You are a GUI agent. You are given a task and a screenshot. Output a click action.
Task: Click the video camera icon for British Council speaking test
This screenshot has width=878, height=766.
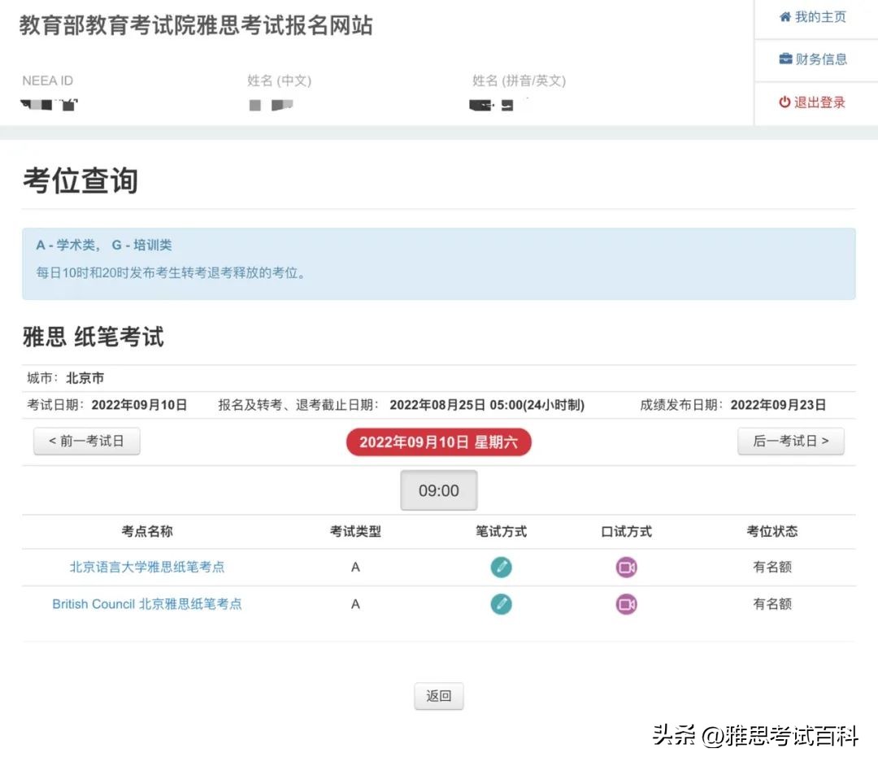click(626, 604)
